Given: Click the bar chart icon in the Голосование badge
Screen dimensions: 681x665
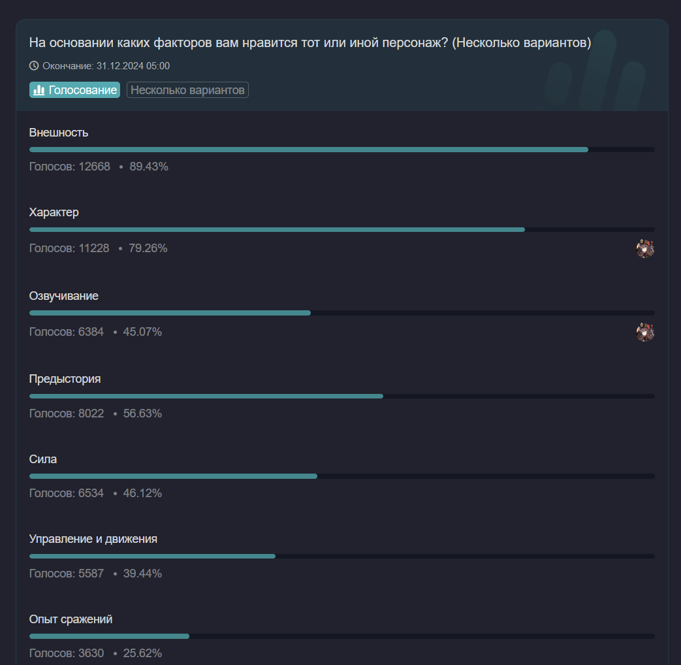Looking at the screenshot, I should 39,90.
